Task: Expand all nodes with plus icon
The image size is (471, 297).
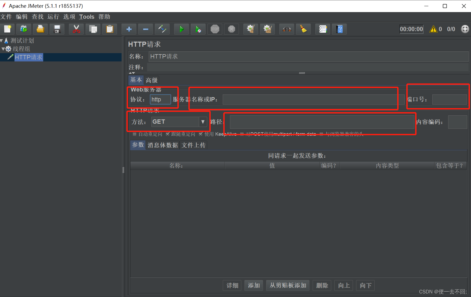Action: pos(129,29)
